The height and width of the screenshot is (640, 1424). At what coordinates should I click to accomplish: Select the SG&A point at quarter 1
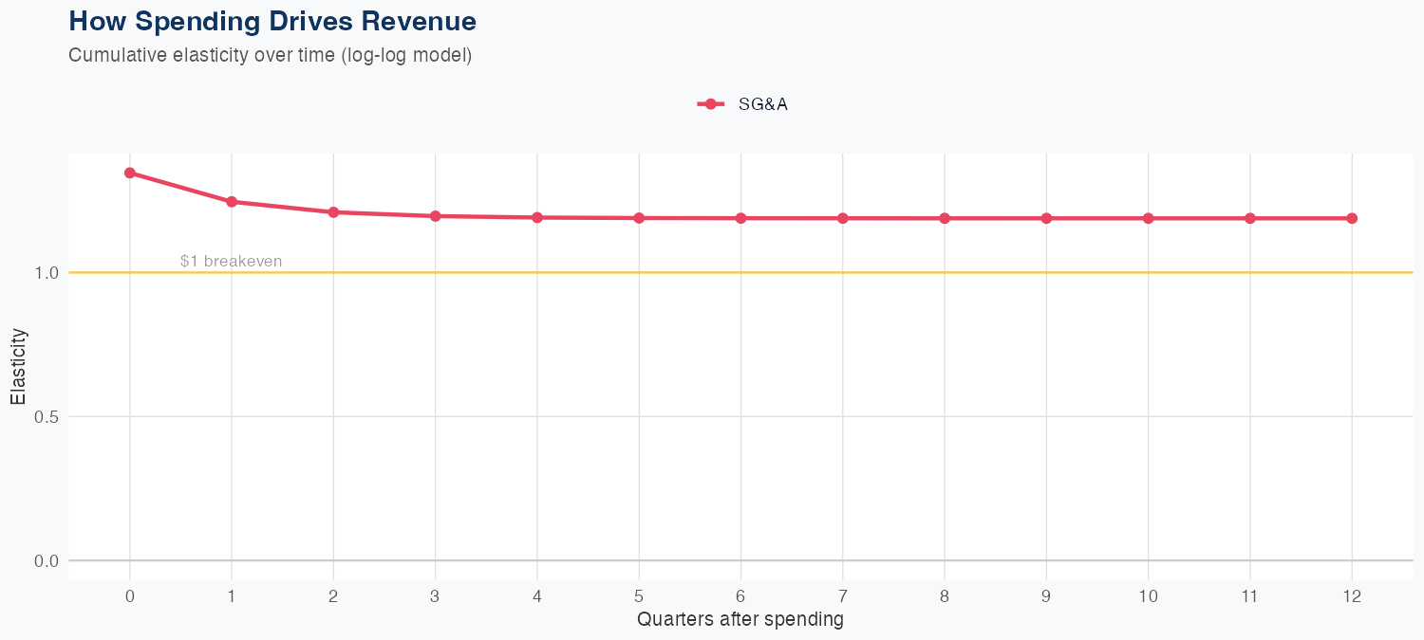(232, 201)
